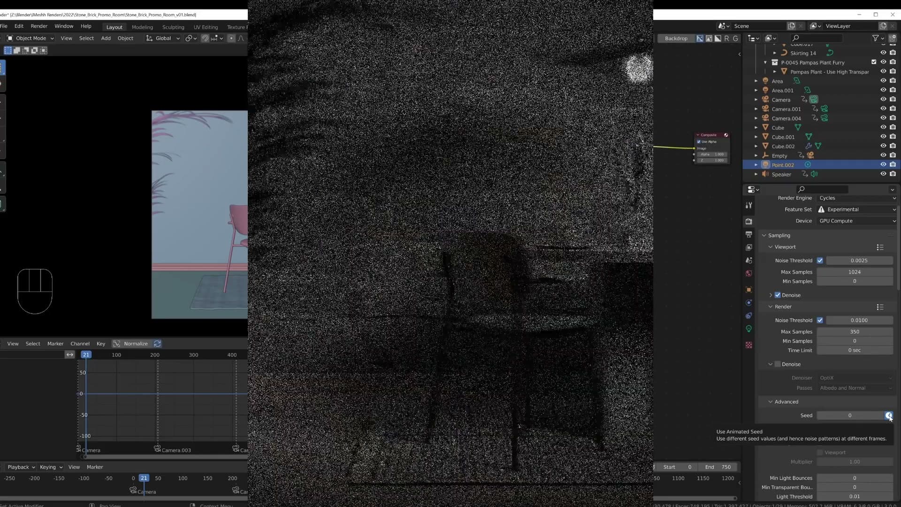
Task: Open the Playback popover
Action: click(x=21, y=467)
